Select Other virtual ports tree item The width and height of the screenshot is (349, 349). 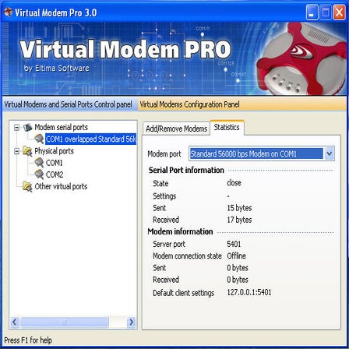(x=61, y=186)
